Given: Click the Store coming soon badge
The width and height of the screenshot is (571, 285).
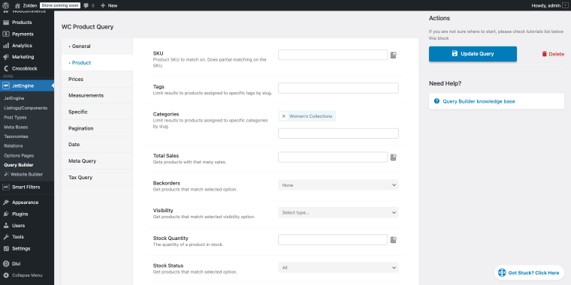Looking at the screenshot, I should click(60, 5).
